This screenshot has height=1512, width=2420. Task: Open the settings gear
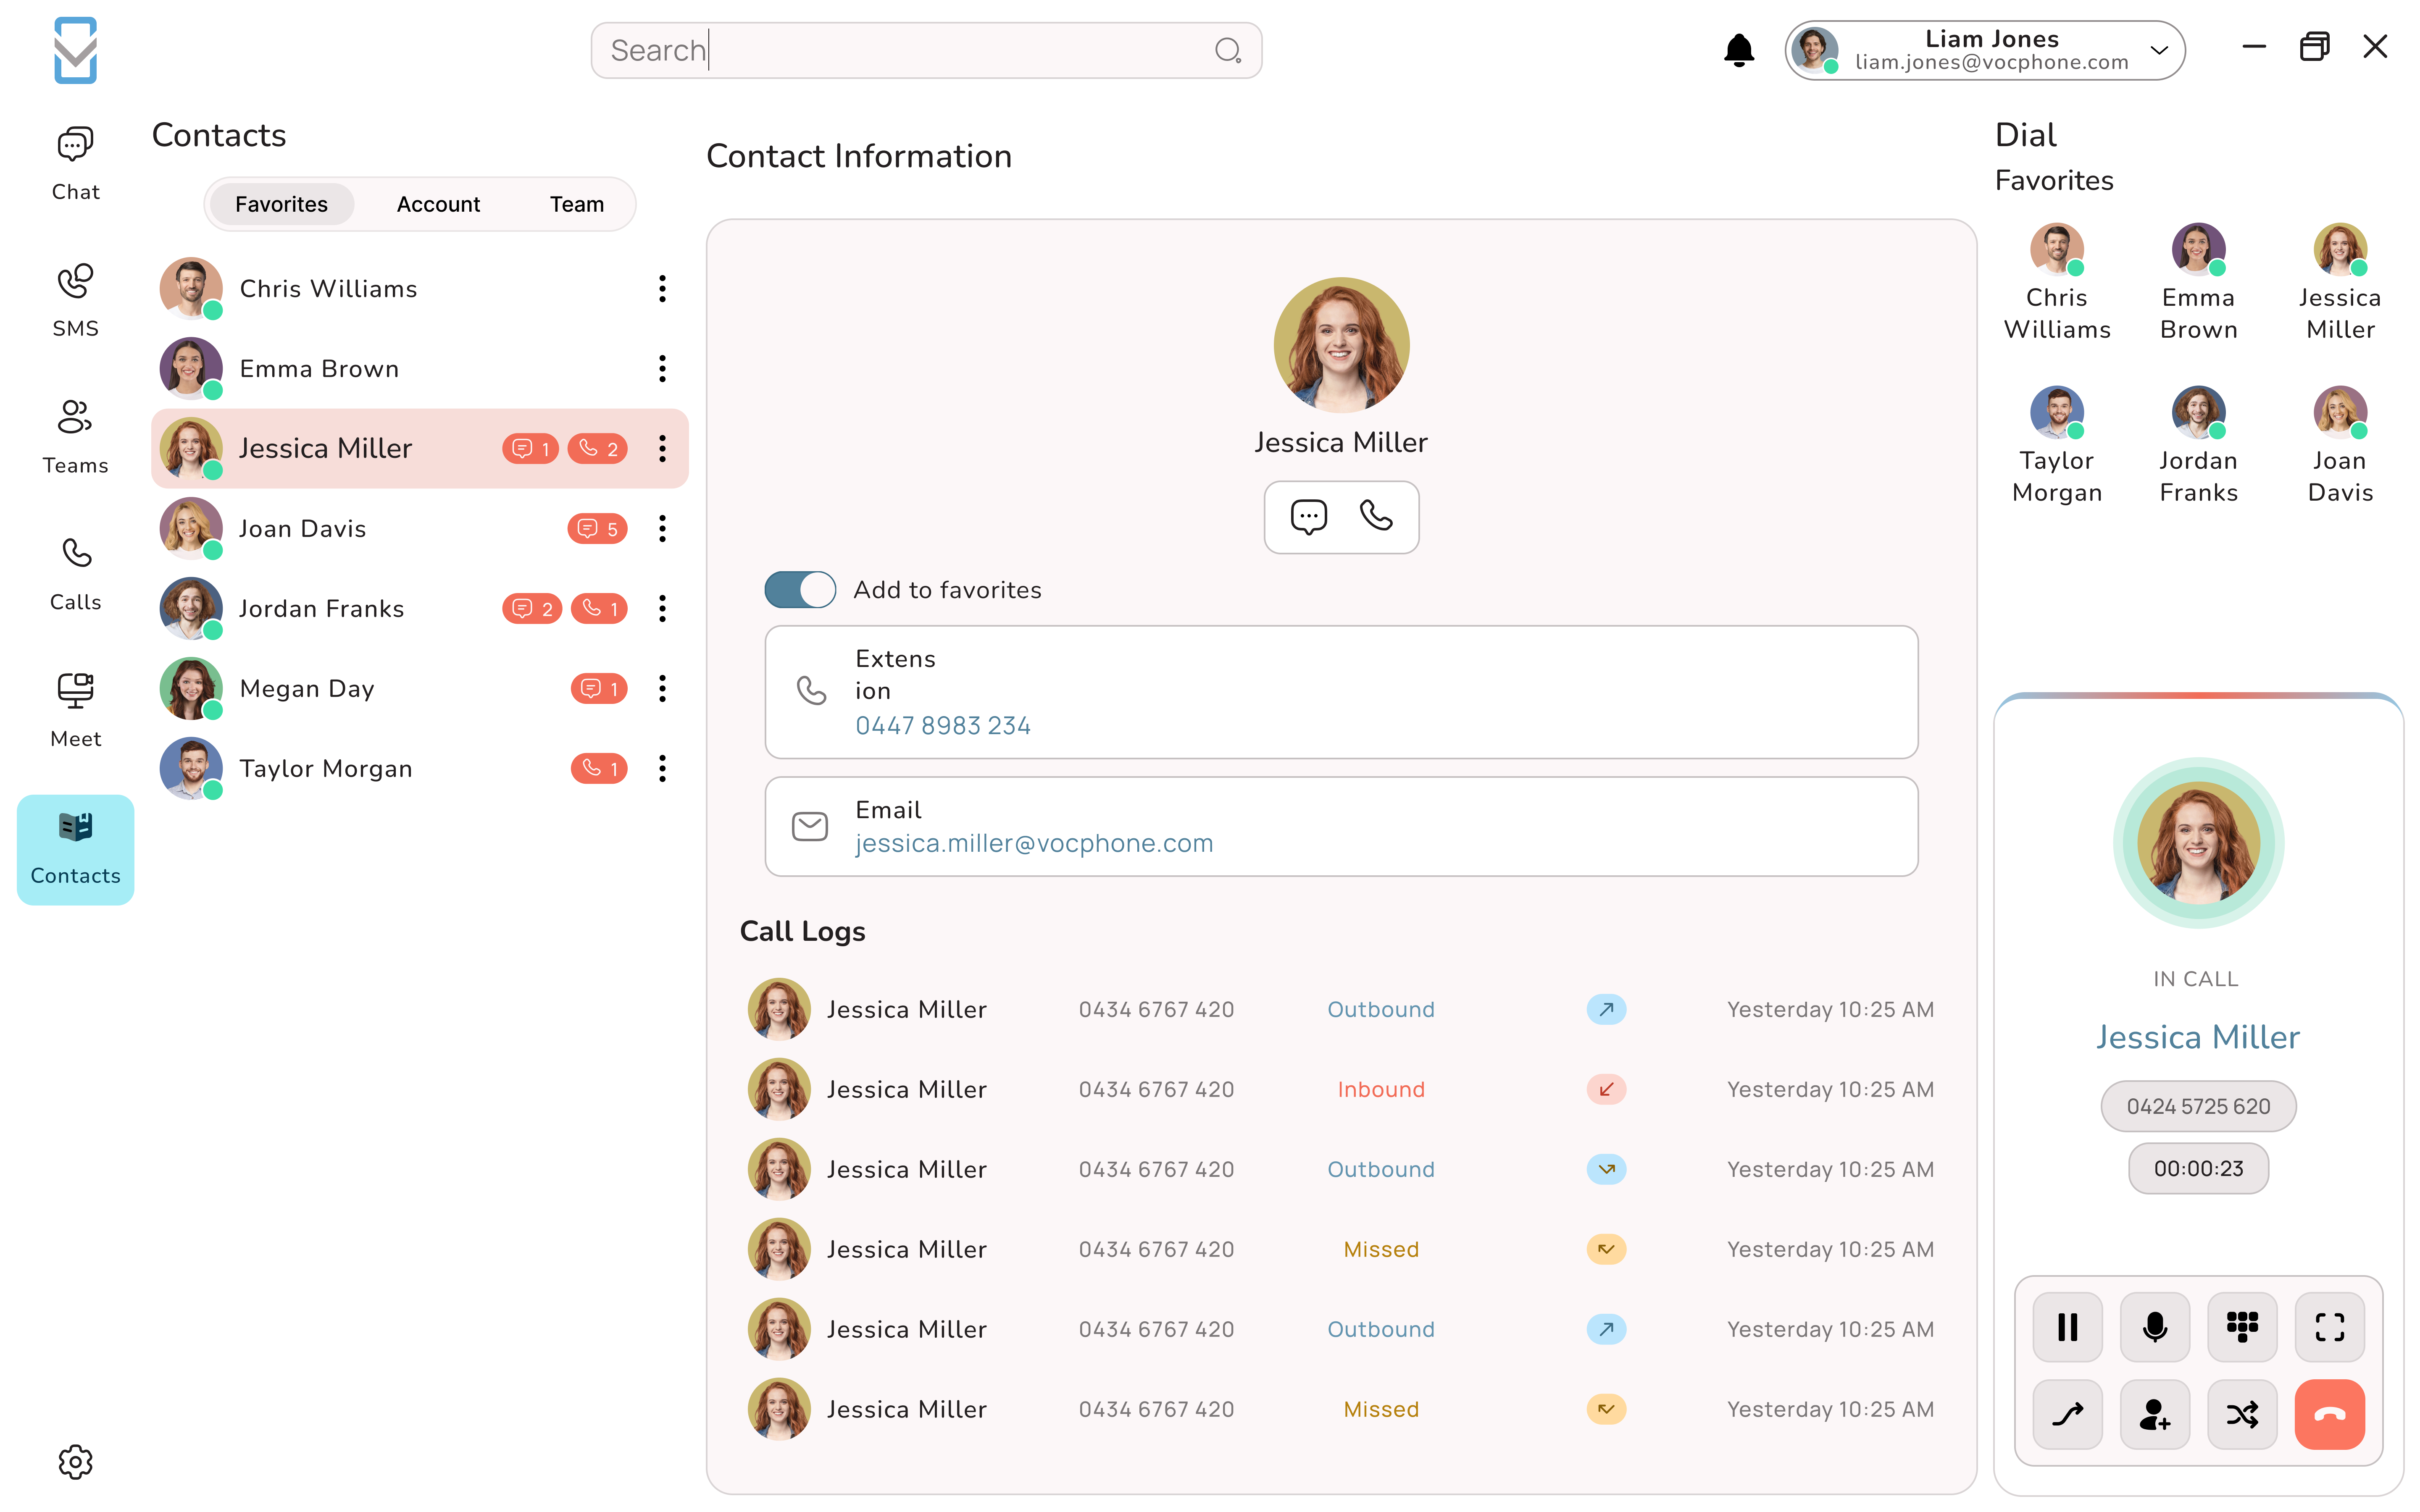coord(75,1461)
